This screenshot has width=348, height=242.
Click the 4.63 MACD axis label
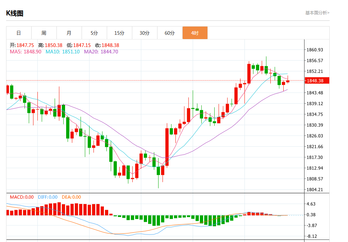pyautogui.click(x=311, y=204)
